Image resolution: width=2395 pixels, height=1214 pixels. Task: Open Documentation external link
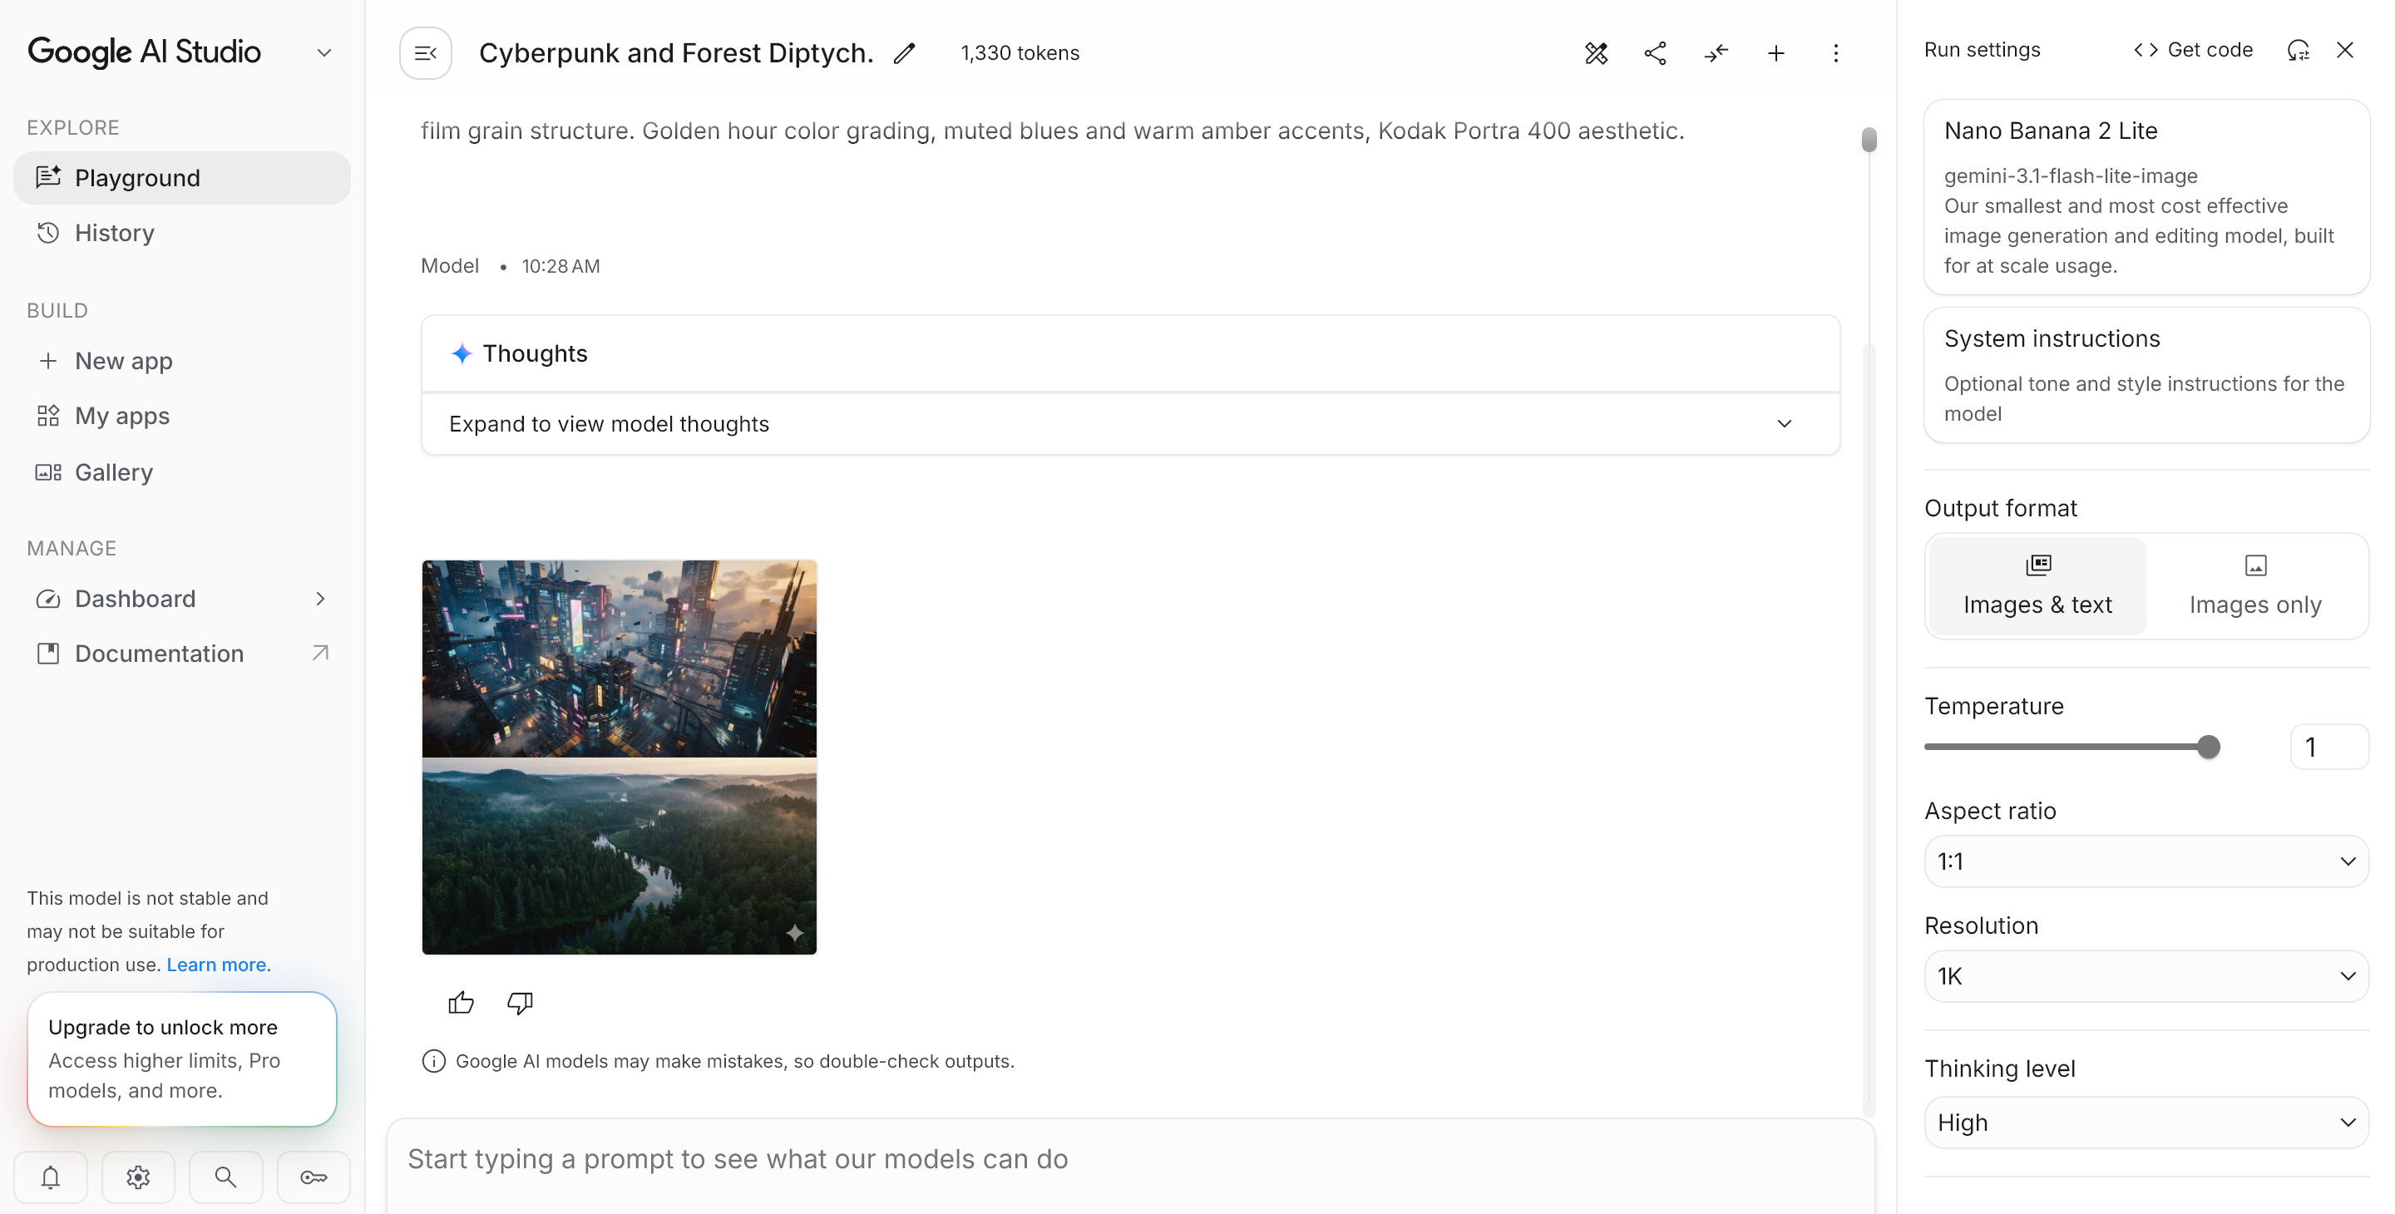[x=182, y=654]
